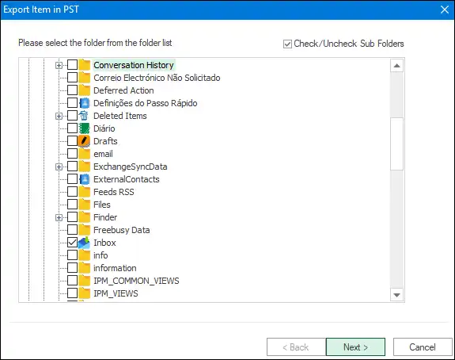This screenshot has width=455, height=360.
Task: Click the Drafts pencil icon
Action: coord(84,141)
